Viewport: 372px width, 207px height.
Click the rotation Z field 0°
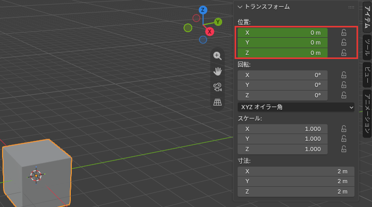pyautogui.click(x=283, y=95)
